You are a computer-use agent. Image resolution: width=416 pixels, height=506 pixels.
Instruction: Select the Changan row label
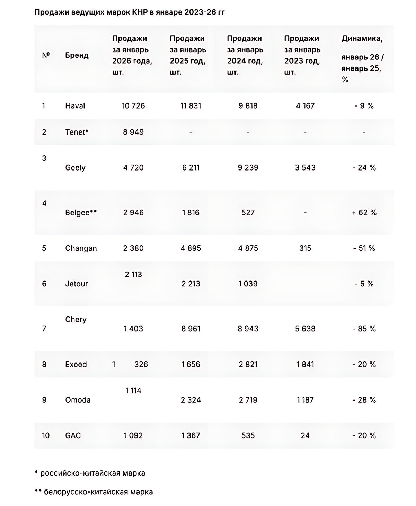pos(81,248)
